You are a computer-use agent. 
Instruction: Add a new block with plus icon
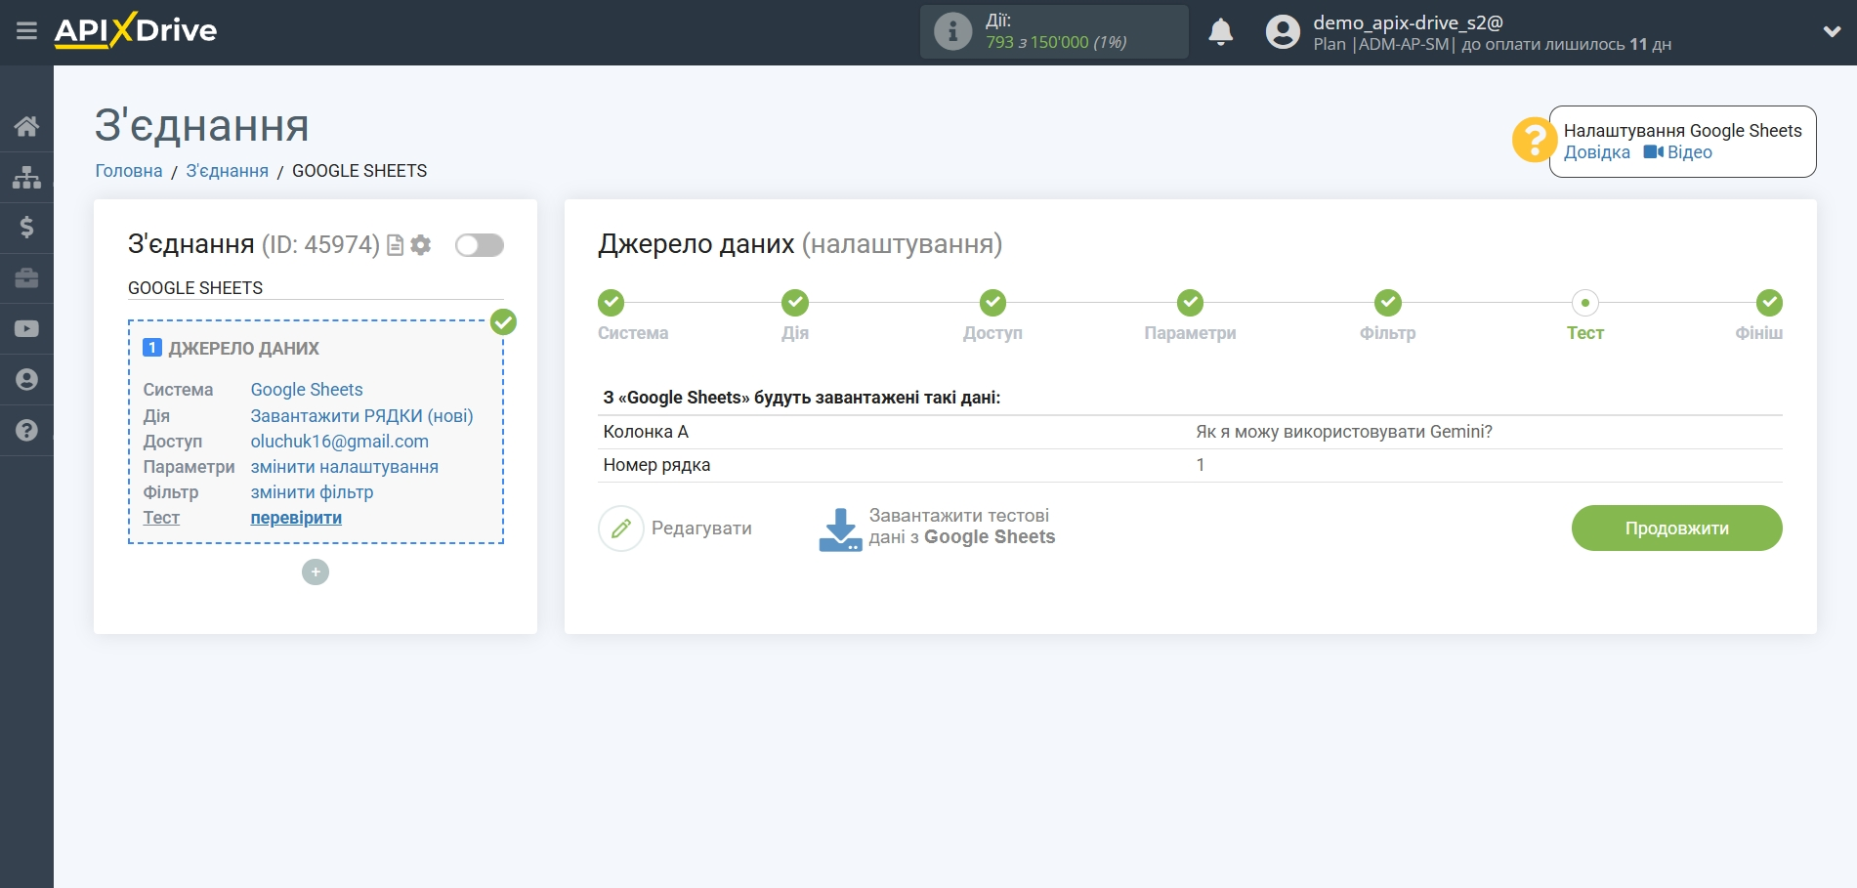coord(316,572)
